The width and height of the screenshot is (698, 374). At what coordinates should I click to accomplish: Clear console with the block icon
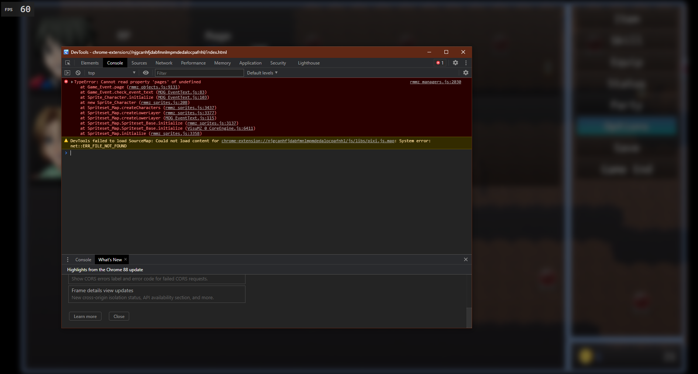[78, 73]
